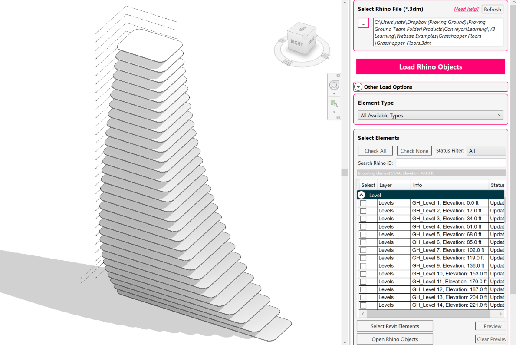Screen dimensions: 516x345
Task: Click the North marker on the ViewCube compass
Action: 325,56
